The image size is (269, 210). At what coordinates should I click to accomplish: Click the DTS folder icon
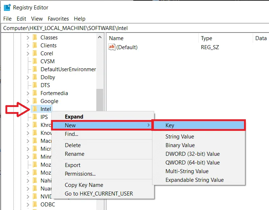[35, 85]
